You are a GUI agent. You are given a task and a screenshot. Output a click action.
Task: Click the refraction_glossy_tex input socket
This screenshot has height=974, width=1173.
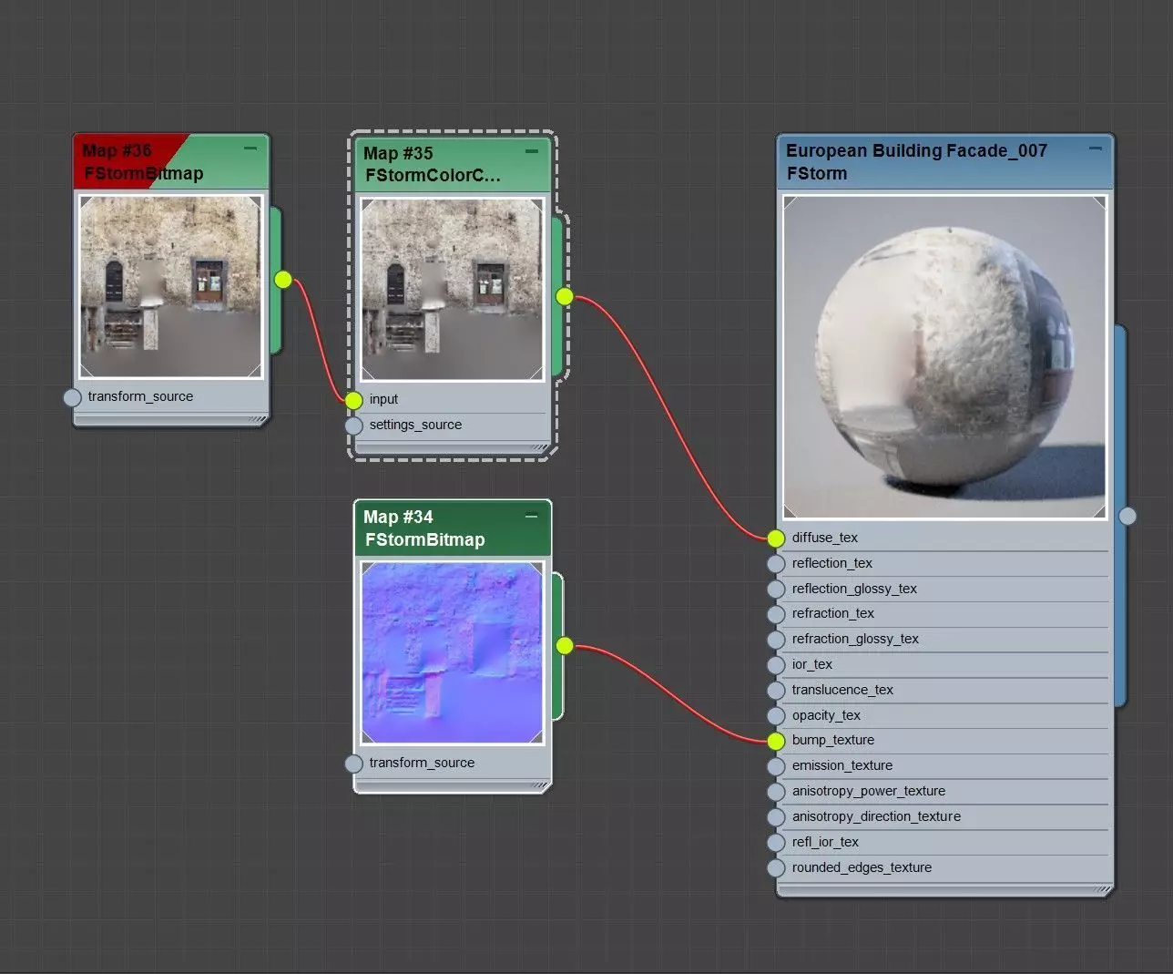[x=776, y=640]
